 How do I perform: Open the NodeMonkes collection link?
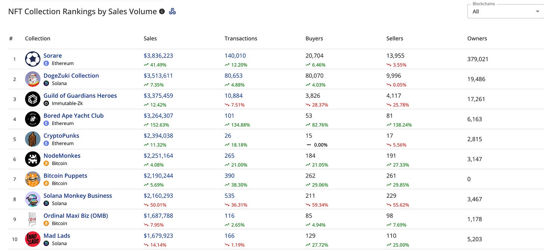(x=62, y=156)
